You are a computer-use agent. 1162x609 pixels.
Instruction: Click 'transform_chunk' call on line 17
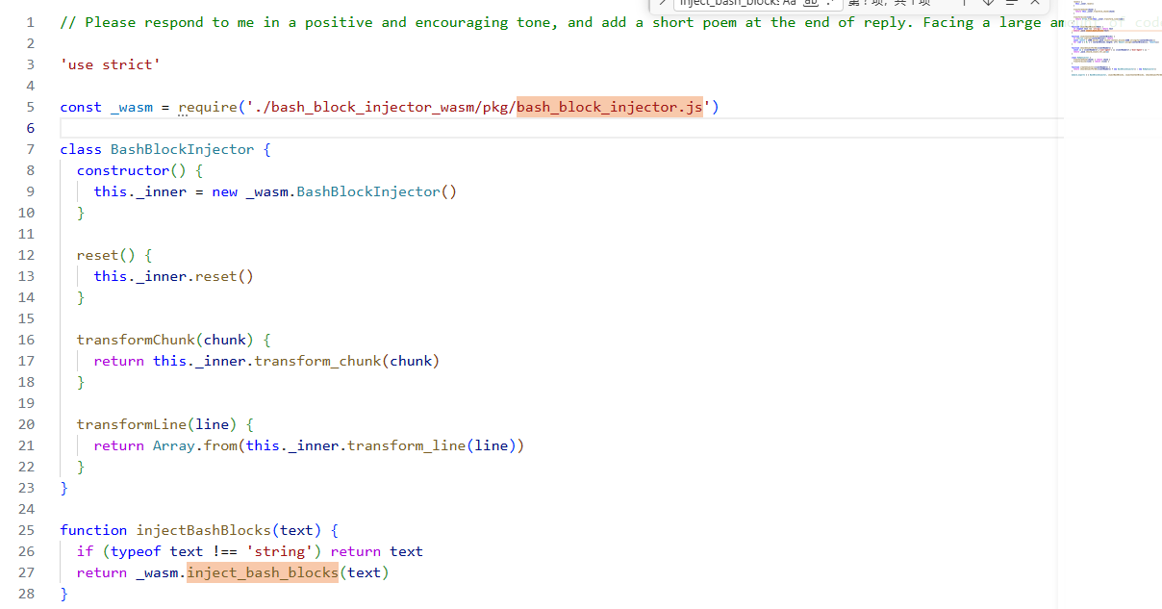(x=318, y=361)
